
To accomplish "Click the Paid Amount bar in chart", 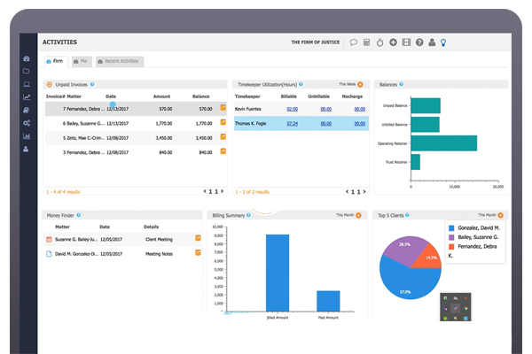I will coord(328,301).
